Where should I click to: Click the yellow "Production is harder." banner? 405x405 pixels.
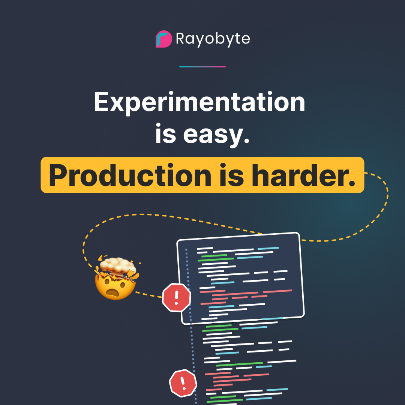point(202,175)
